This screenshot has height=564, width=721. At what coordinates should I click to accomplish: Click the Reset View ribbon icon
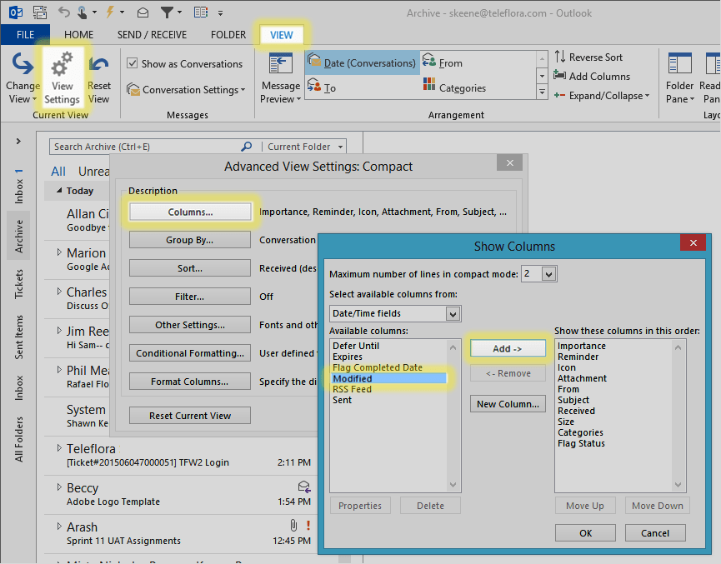[99, 78]
